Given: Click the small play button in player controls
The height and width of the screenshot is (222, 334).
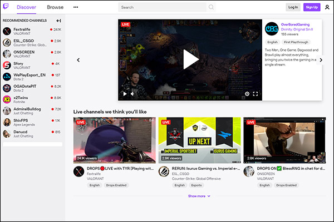Looking at the screenshot, I should click(125, 94).
